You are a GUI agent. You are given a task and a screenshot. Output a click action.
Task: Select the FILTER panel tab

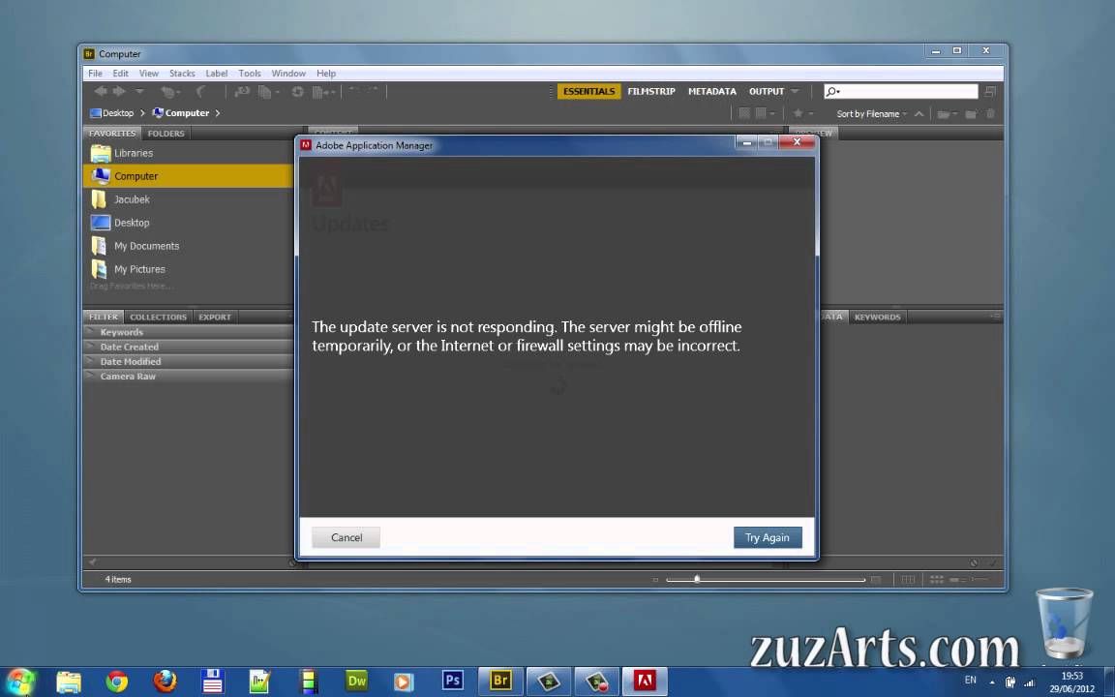(104, 318)
